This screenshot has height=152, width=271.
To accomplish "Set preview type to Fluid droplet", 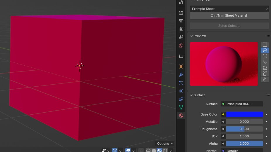I will point(265,79).
